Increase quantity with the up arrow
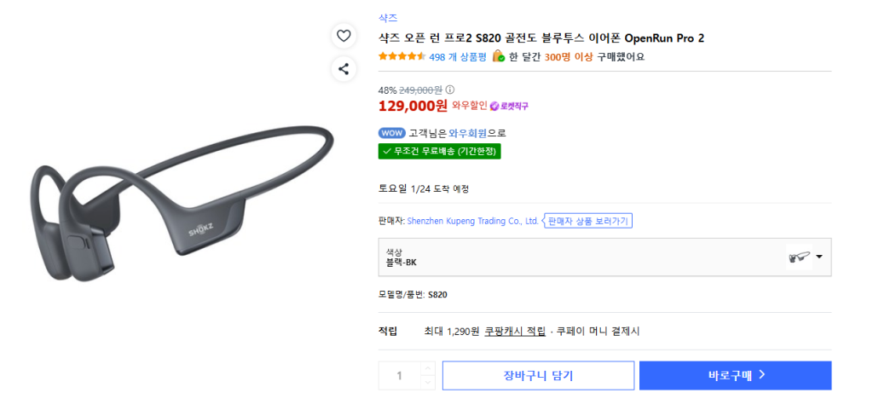The width and height of the screenshot is (873, 399). [x=428, y=368]
